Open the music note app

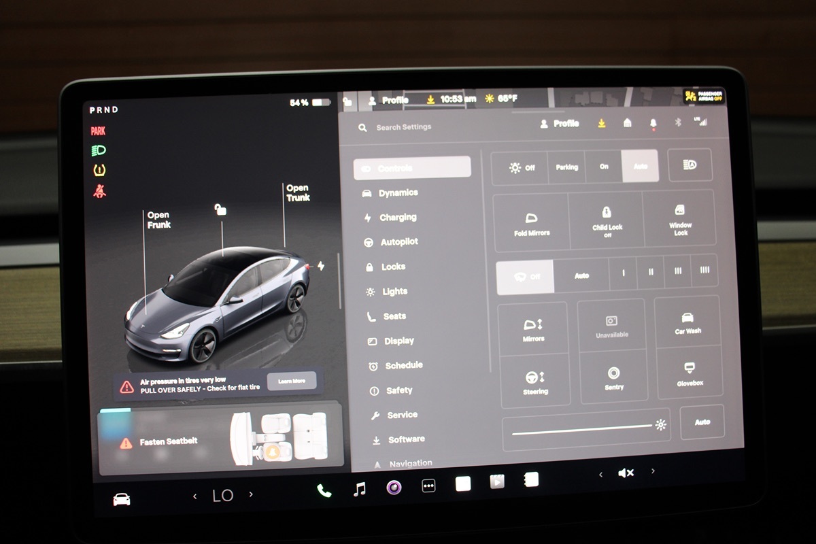[360, 488]
